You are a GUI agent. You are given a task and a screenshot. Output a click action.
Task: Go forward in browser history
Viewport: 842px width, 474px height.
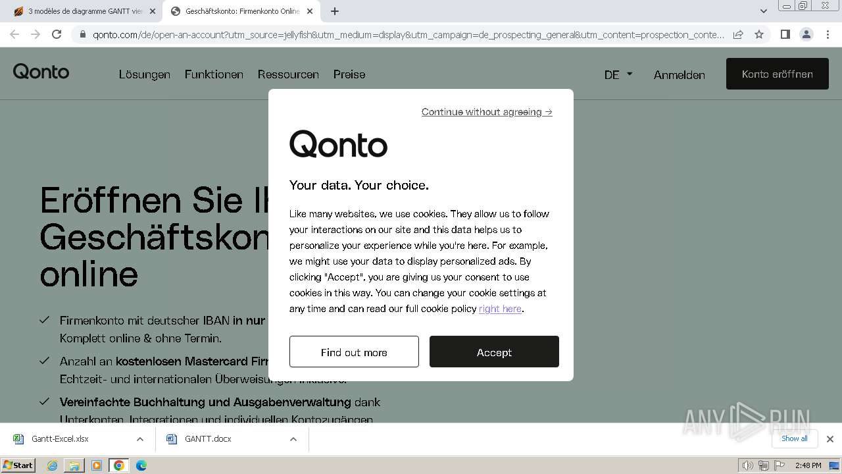coord(36,34)
